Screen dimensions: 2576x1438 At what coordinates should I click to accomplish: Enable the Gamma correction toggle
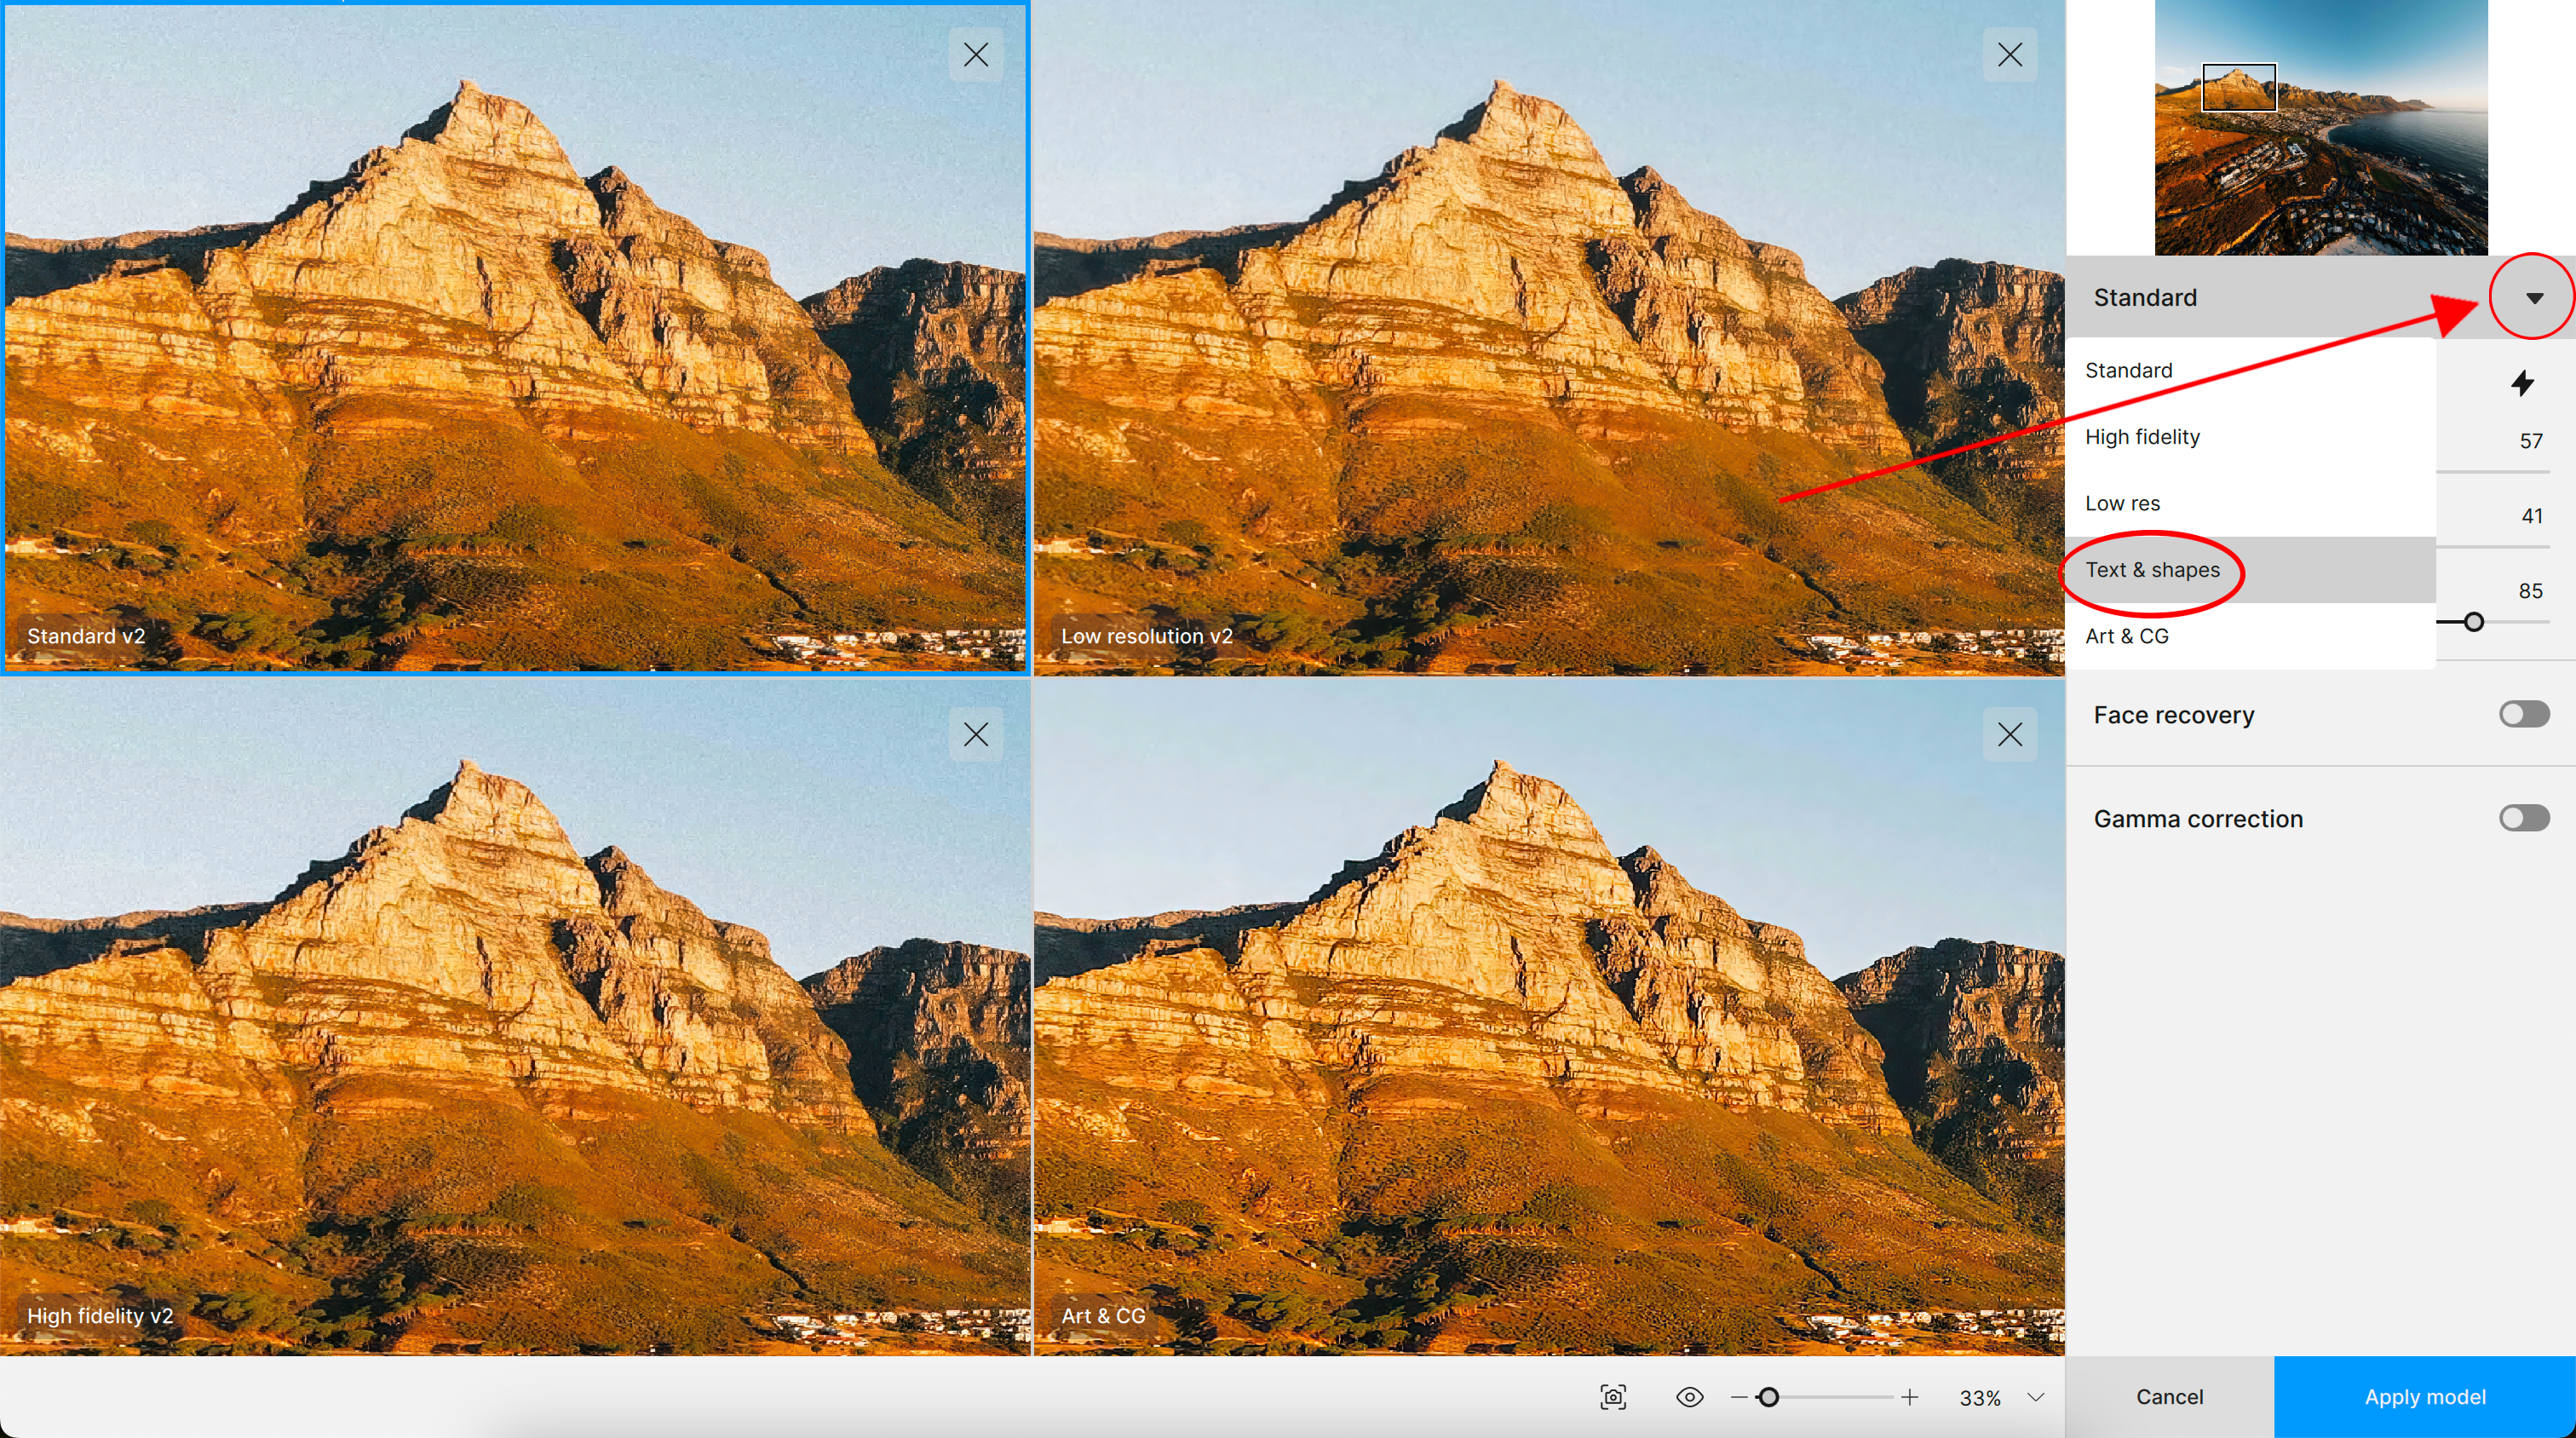2523,818
